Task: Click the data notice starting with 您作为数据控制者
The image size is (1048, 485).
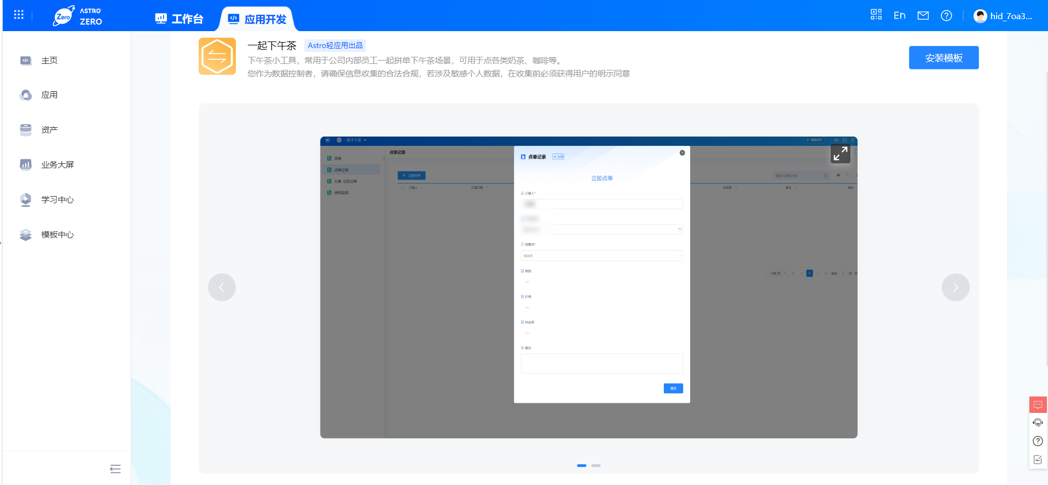Action: [438, 74]
